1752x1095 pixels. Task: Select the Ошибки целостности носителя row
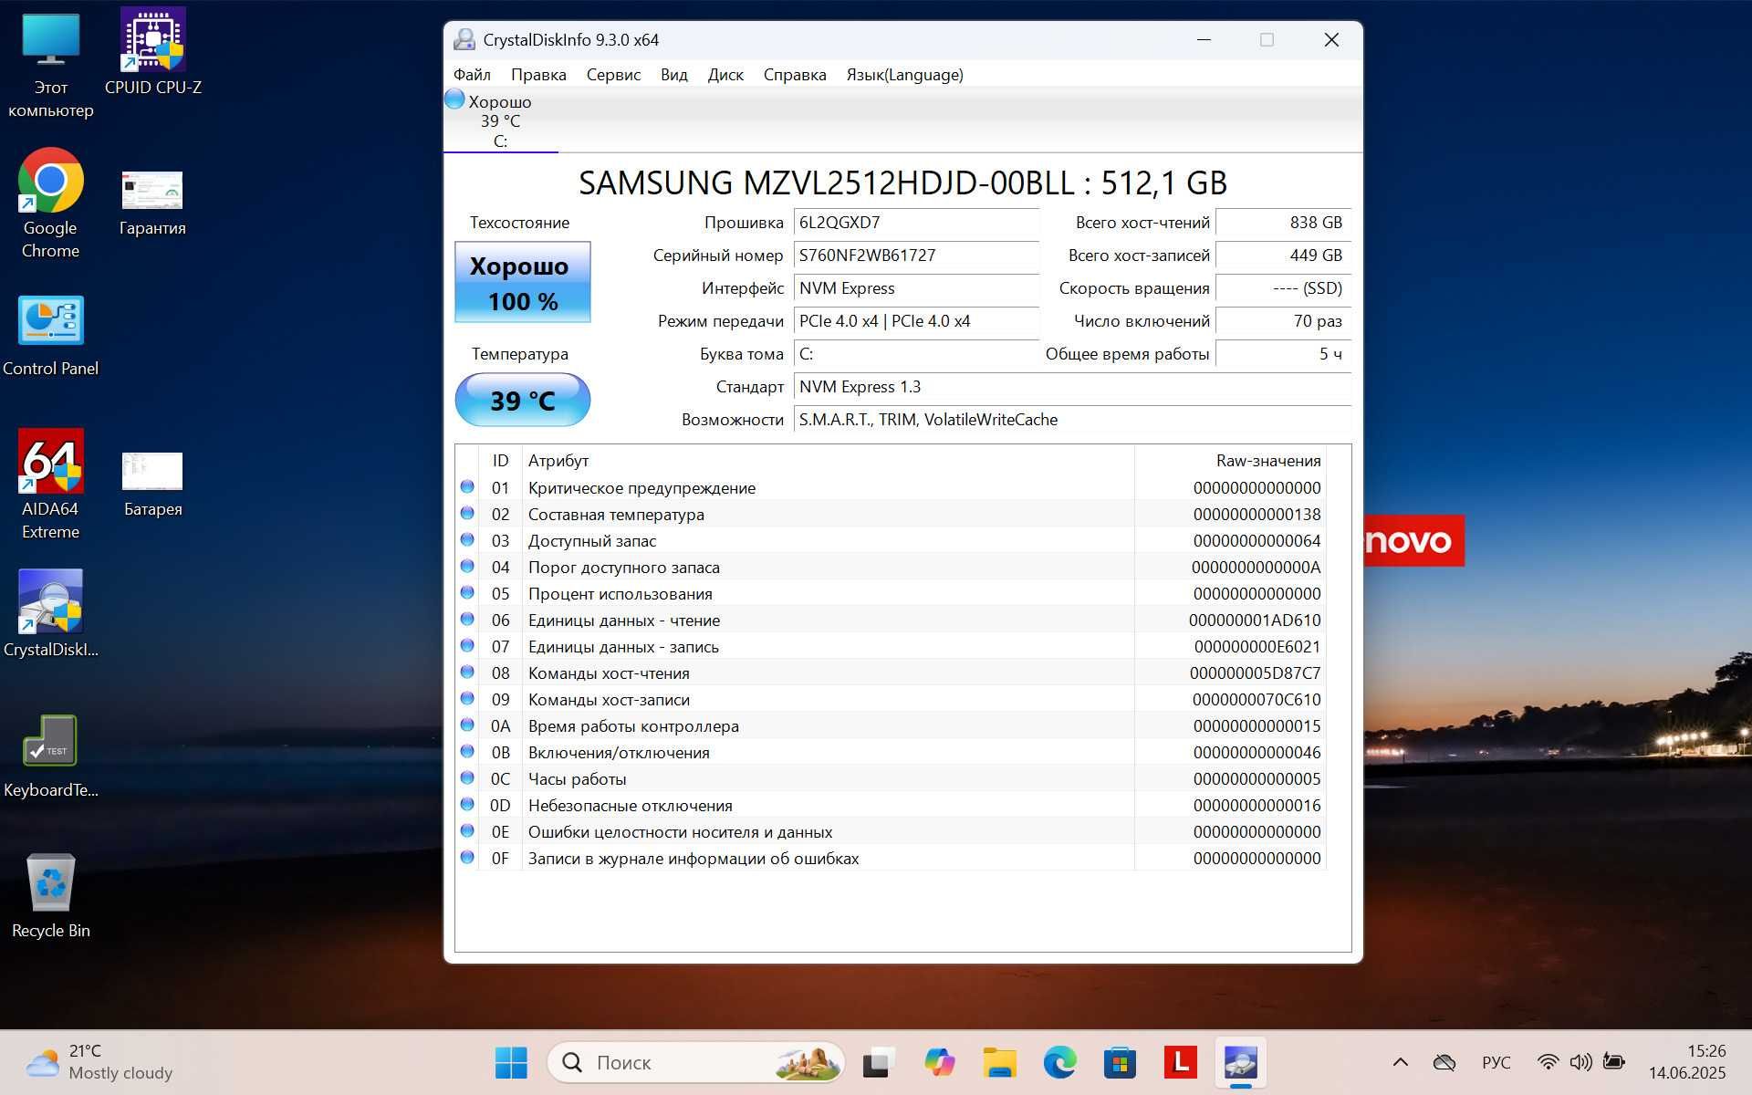click(891, 832)
